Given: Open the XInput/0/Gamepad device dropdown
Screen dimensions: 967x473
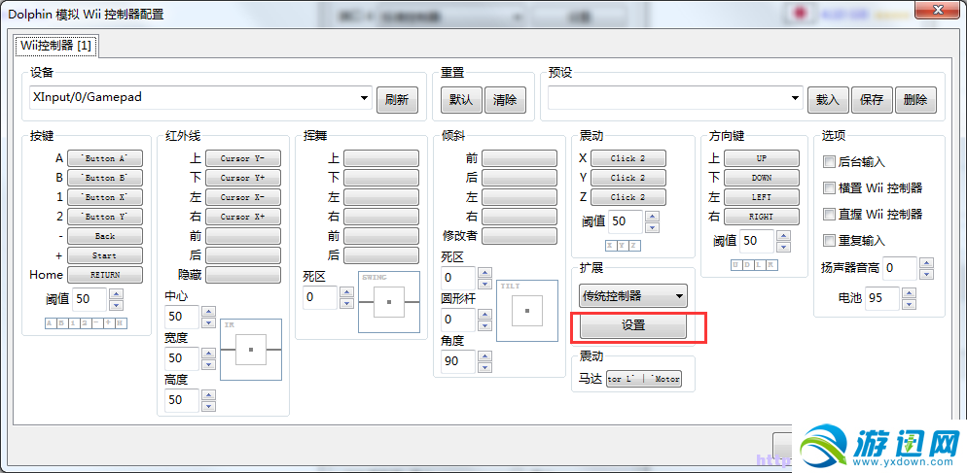Looking at the screenshot, I should (x=200, y=97).
